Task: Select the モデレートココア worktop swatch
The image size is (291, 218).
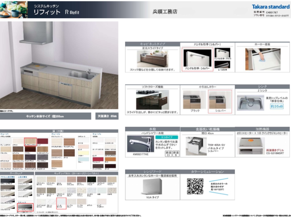Action: click(7, 188)
